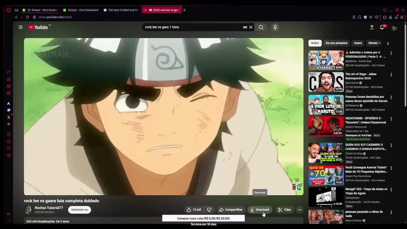The width and height of the screenshot is (407, 229).
Task: Open The Art of Rage thumbnail
Action: coord(326,82)
